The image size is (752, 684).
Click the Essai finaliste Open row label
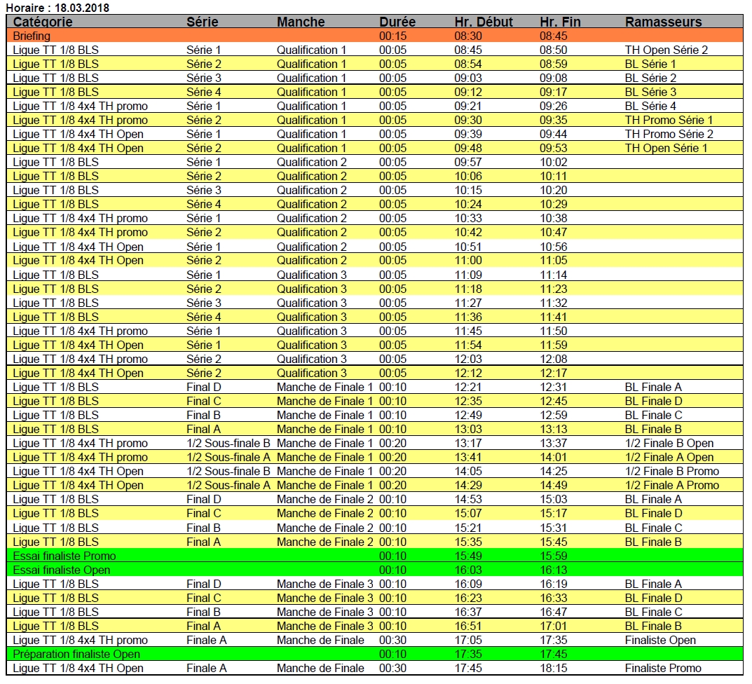(62, 570)
